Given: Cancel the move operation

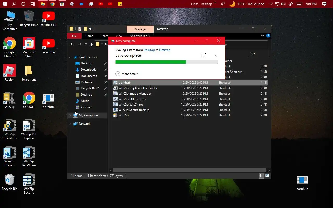Looking at the screenshot, I should 215,56.
